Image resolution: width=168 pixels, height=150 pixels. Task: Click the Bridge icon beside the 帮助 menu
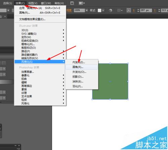[x=72, y=3]
